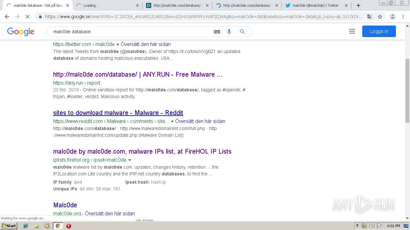This screenshot has height=230, width=410.
Task: Stop loading the page with X button
Action: 28,17
